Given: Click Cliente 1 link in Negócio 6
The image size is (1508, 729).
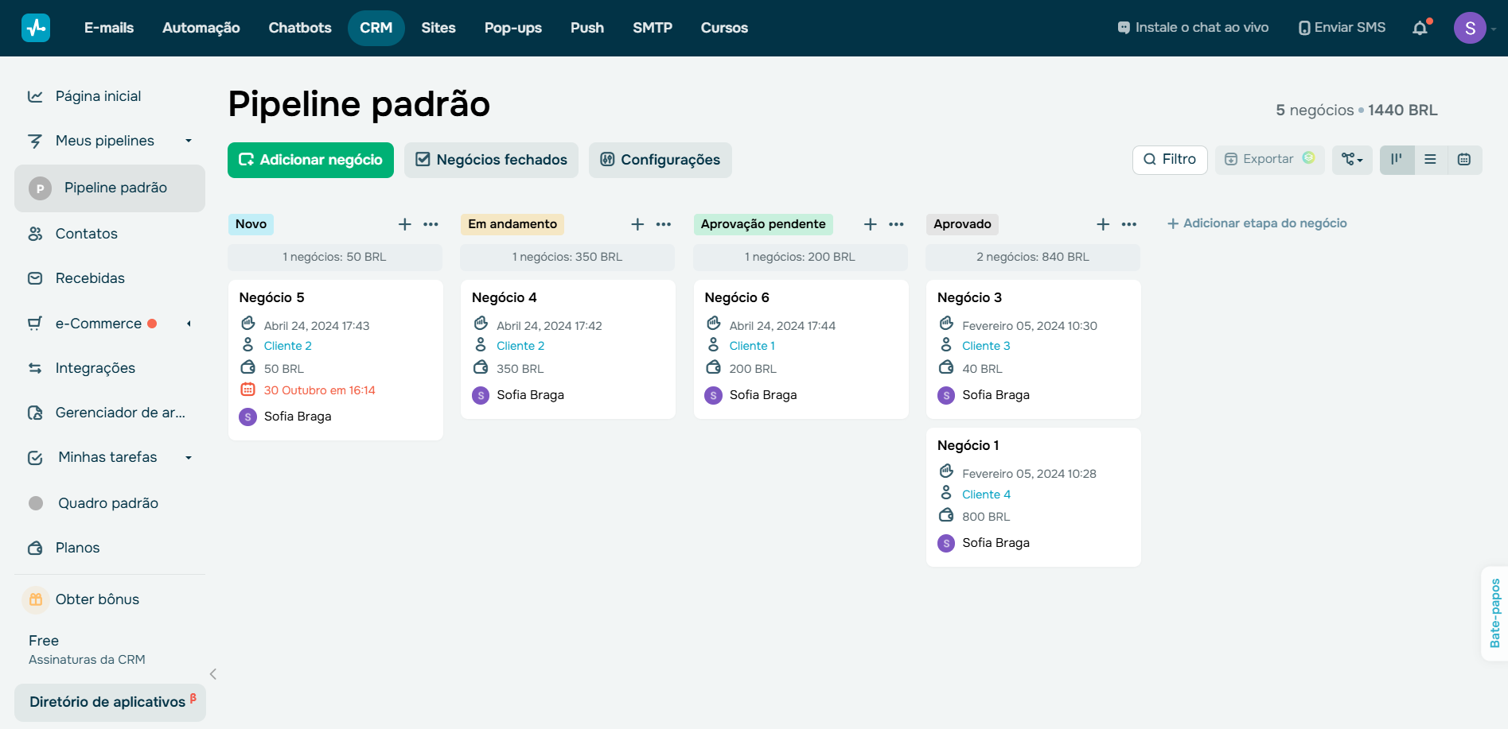Looking at the screenshot, I should (752, 346).
